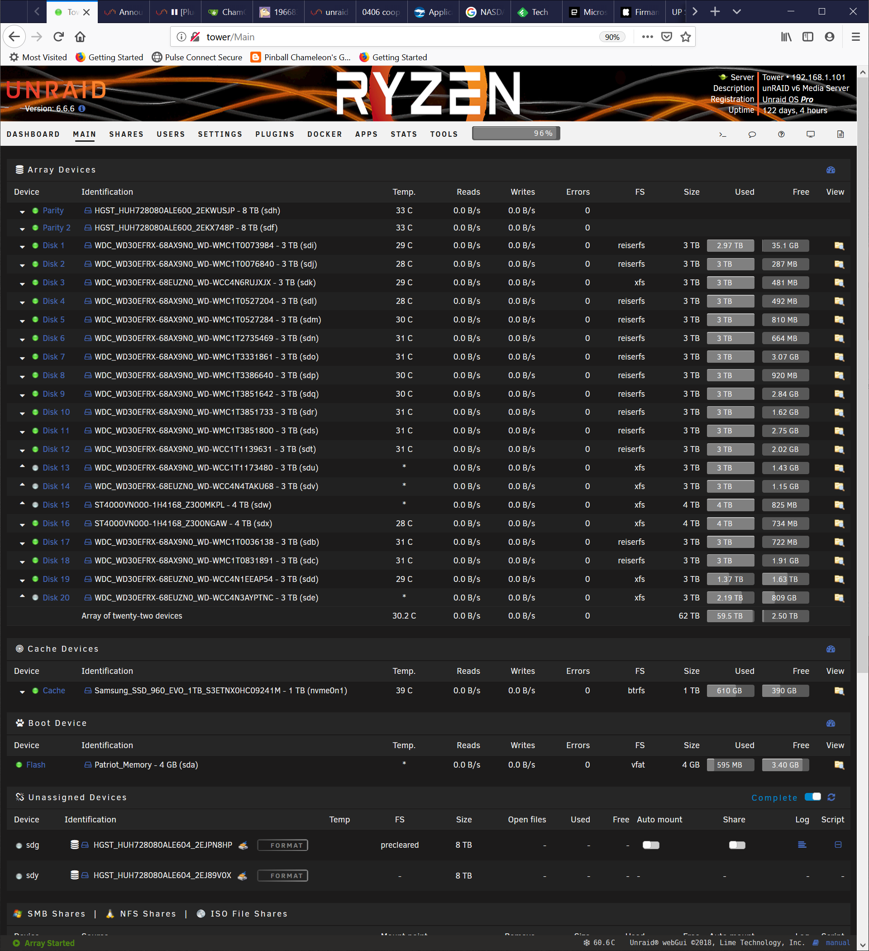Click the preclear icon for HGST_2EJ89V0X
Image resolution: width=869 pixels, height=951 pixels.
click(242, 876)
